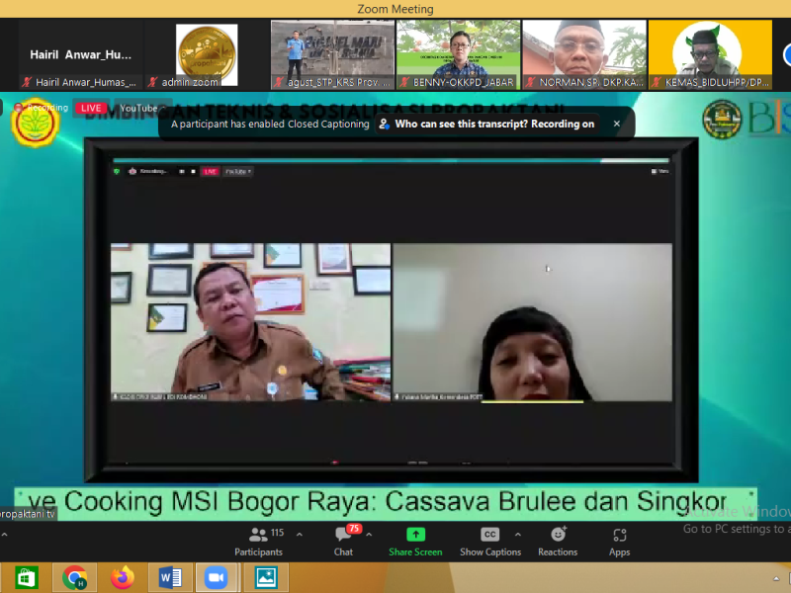The width and height of the screenshot is (791, 593).
Task: Dismiss the closed captioning notification
Action: pos(616,124)
